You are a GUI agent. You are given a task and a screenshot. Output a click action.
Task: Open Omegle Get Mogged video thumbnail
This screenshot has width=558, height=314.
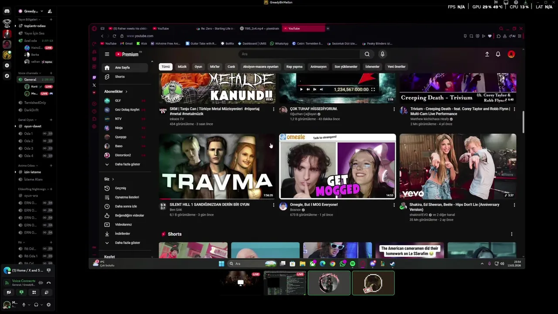tap(337, 166)
